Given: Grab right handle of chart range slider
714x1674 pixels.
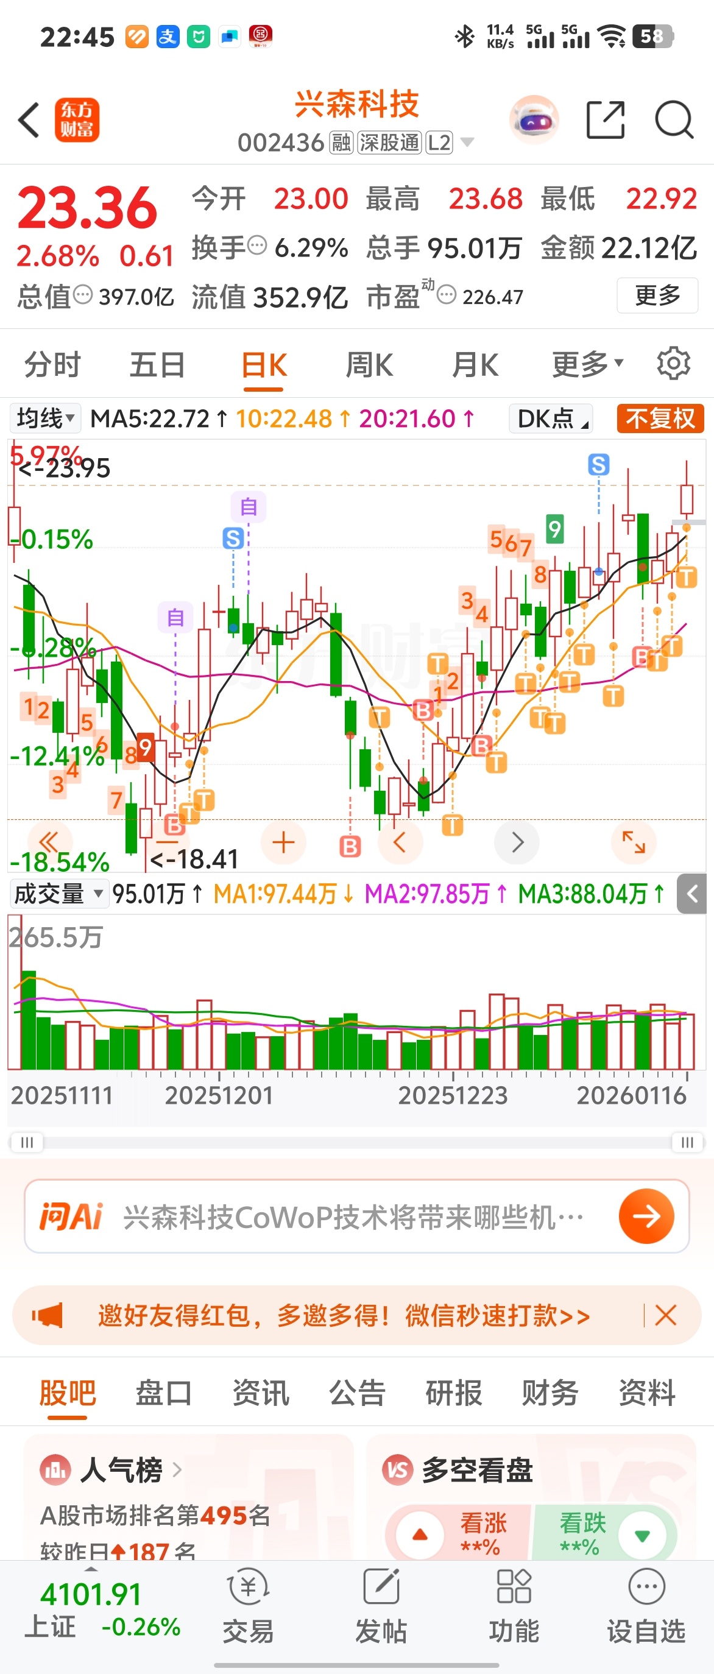Looking at the screenshot, I should click(x=687, y=1142).
